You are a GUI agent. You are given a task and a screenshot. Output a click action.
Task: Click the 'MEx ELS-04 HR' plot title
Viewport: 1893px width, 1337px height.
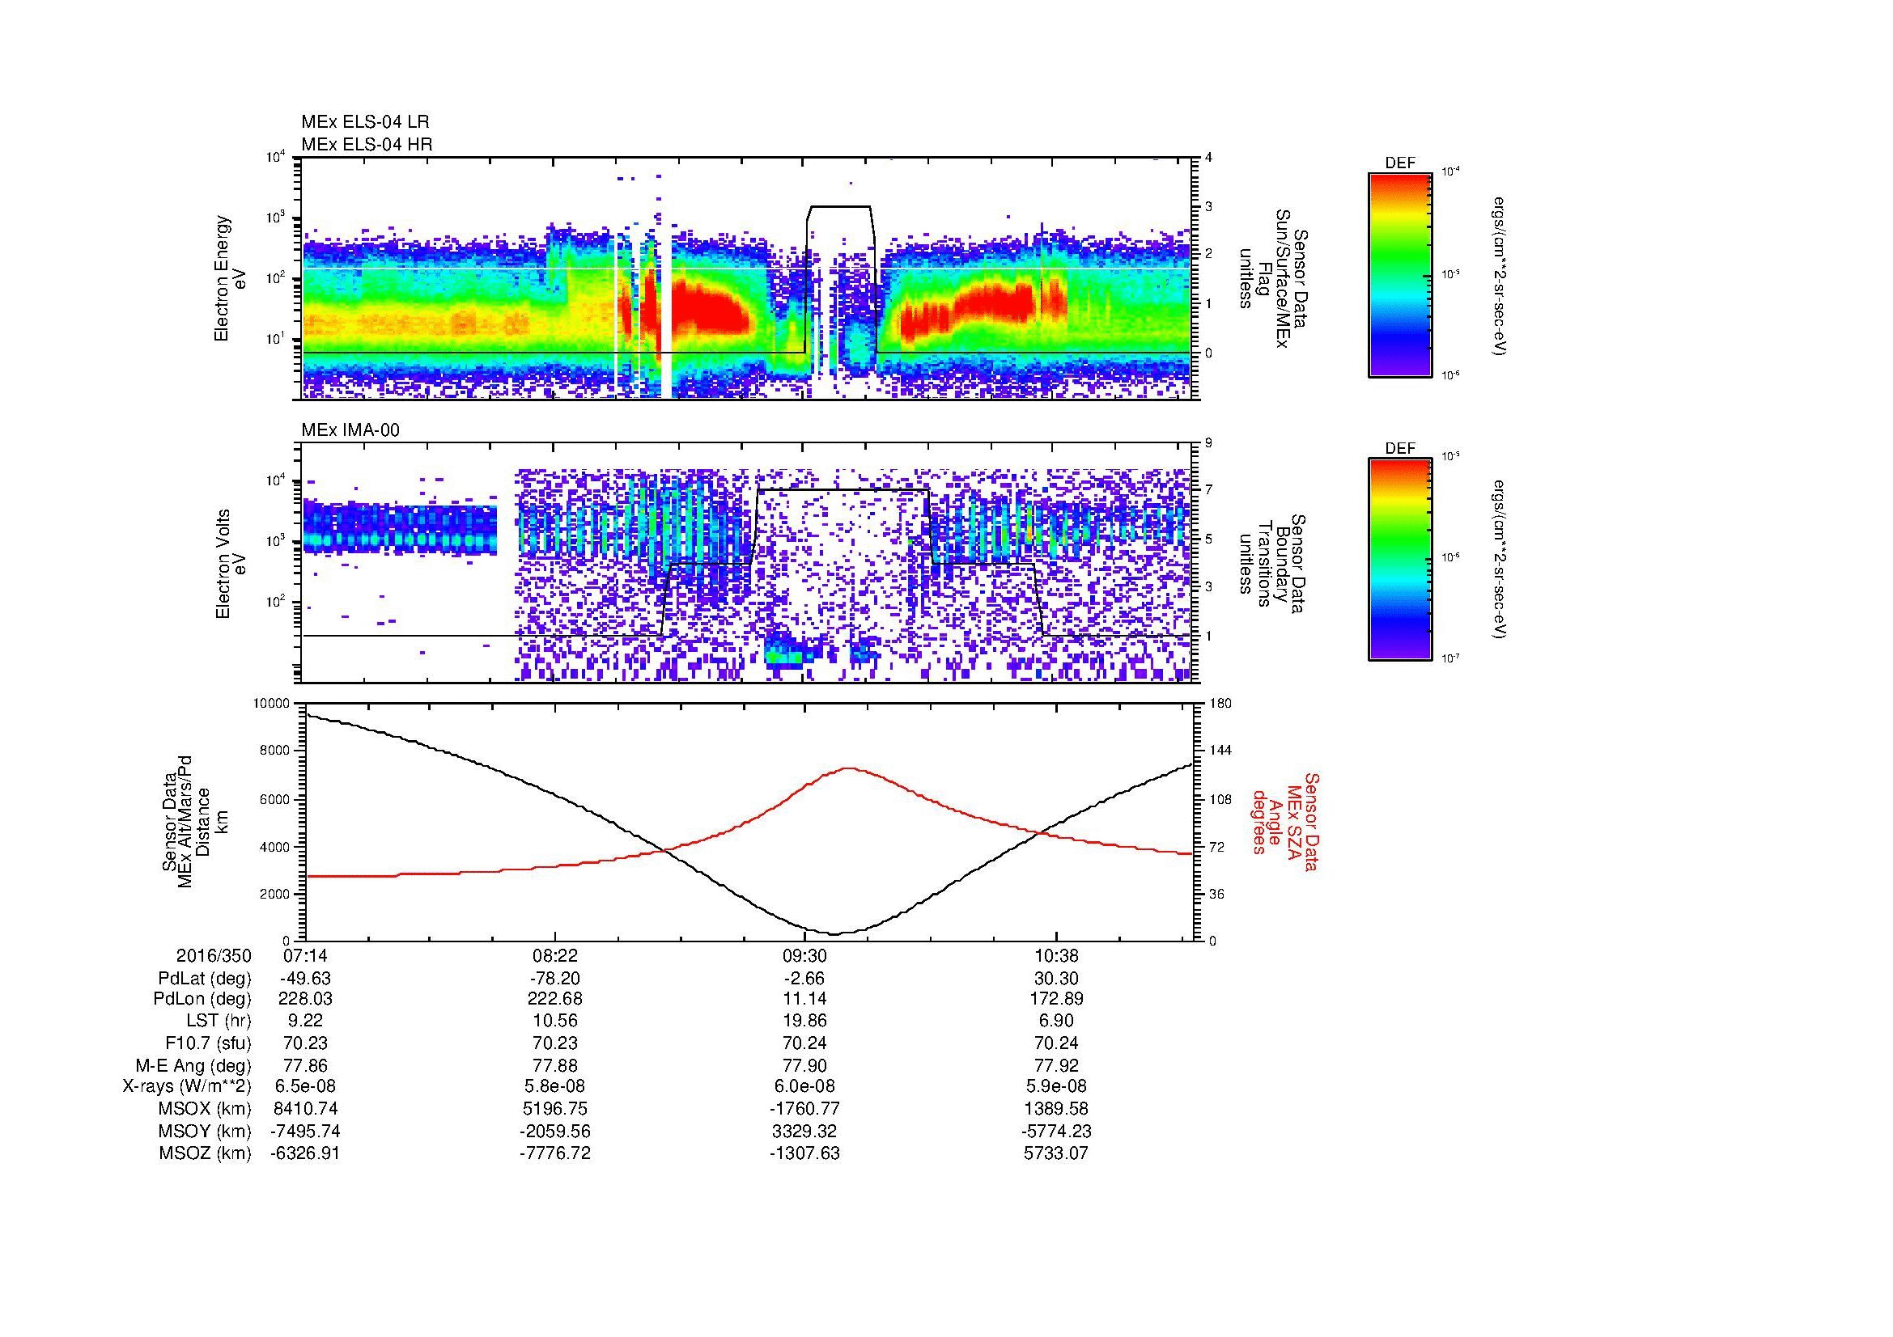click(367, 144)
